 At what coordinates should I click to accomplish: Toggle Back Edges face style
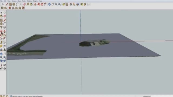coord(5,8)
